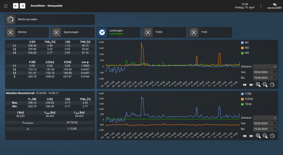This screenshot has height=155, width=283.
Task: Toggle the M3 series checkbox
Action: 242,53
